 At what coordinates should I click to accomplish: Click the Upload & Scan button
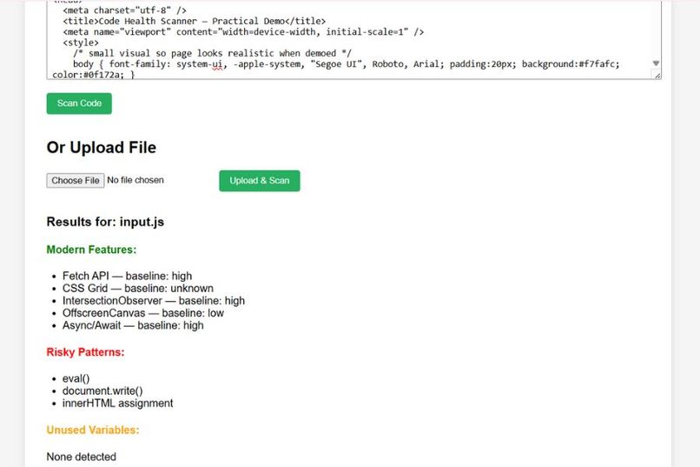click(x=260, y=181)
